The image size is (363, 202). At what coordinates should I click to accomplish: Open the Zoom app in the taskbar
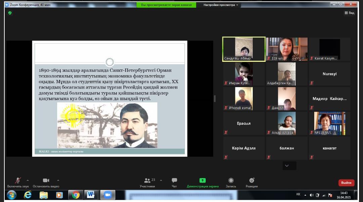point(108,195)
